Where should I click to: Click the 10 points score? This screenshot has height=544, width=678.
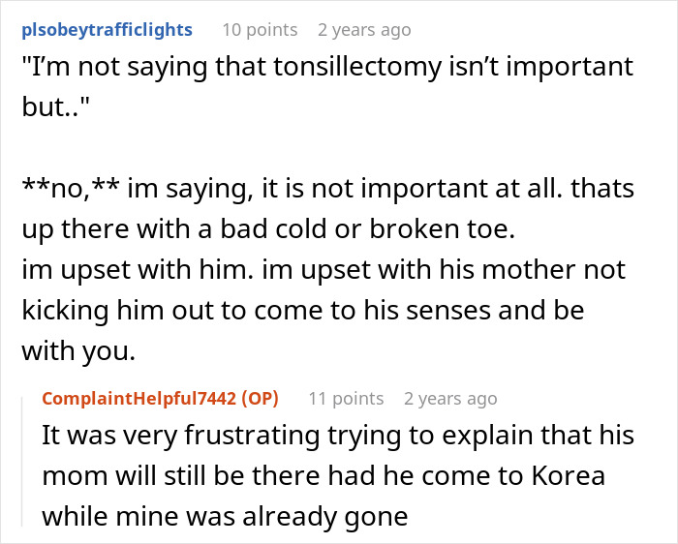pos(258,29)
